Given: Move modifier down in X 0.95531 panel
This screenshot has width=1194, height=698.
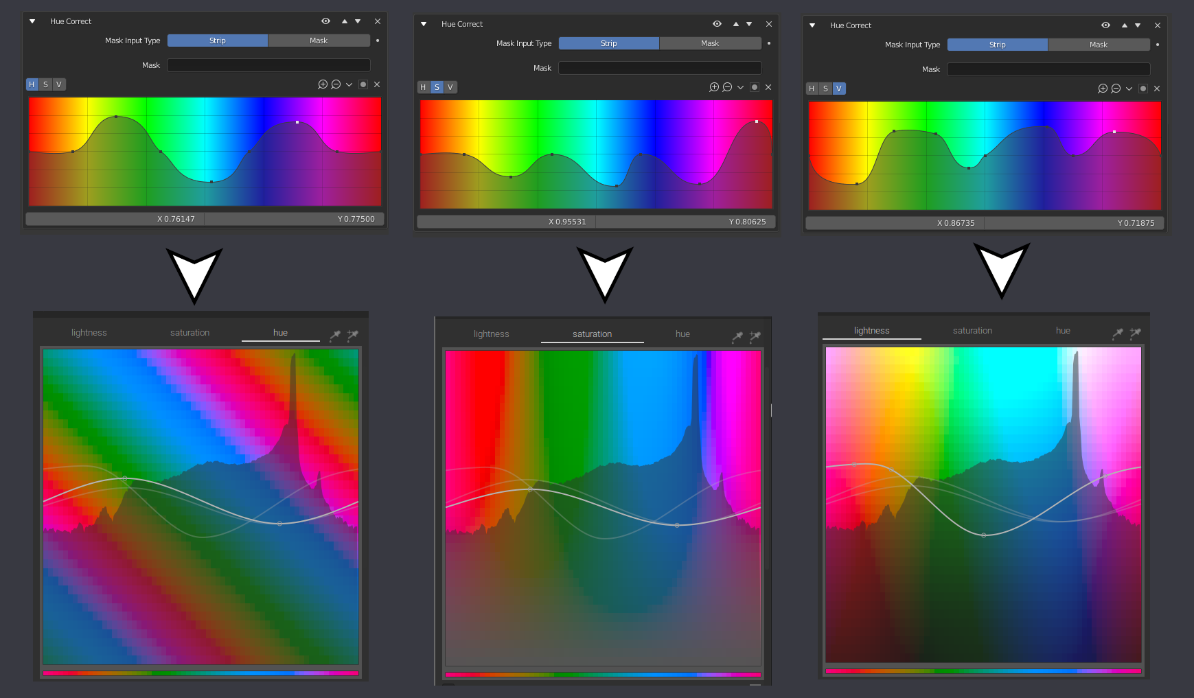Looking at the screenshot, I should pyautogui.click(x=749, y=24).
